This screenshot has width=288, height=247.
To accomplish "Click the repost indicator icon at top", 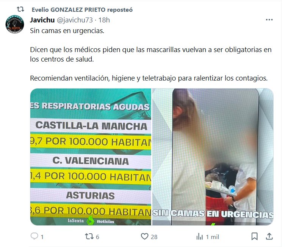I will tap(20, 9).
